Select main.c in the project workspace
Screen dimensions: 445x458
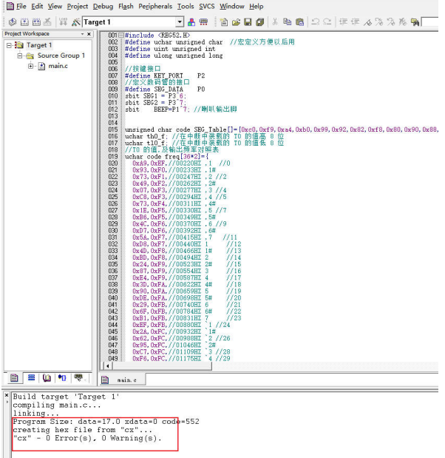[x=56, y=67]
